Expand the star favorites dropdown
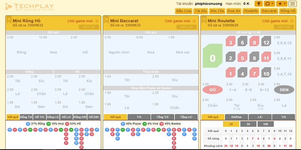301x150 pixels. click(x=282, y=3)
